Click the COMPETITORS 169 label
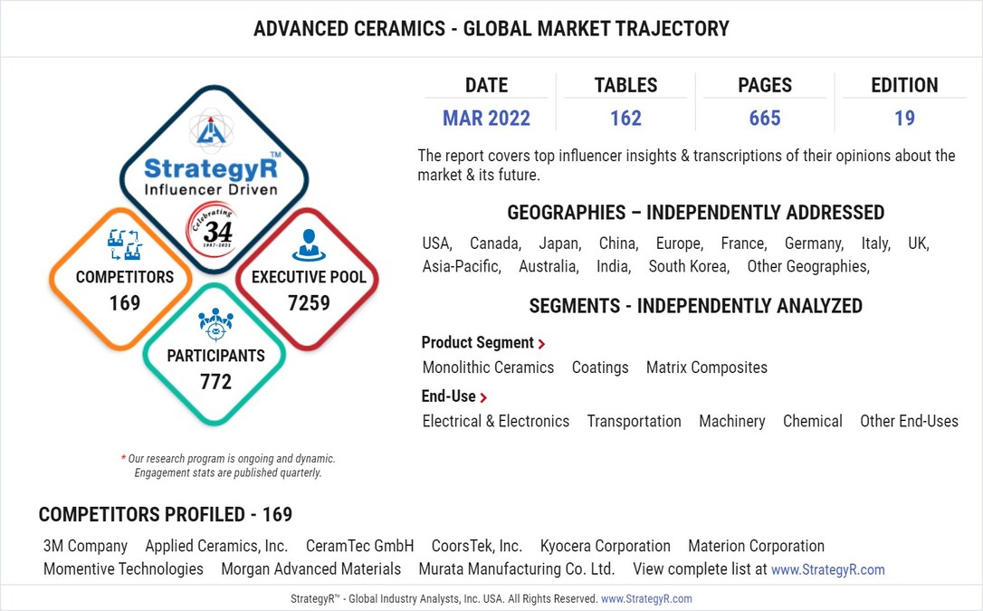983x611 pixels. pos(125,291)
